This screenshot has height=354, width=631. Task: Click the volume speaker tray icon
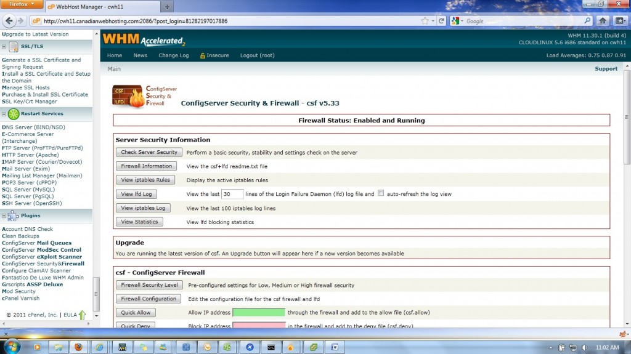pos(584,347)
